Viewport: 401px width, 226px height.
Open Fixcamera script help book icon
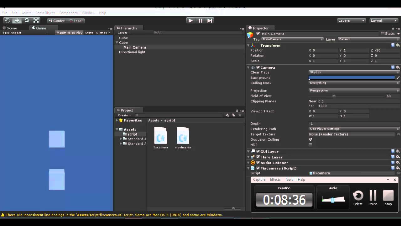click(x=393, y=168)
